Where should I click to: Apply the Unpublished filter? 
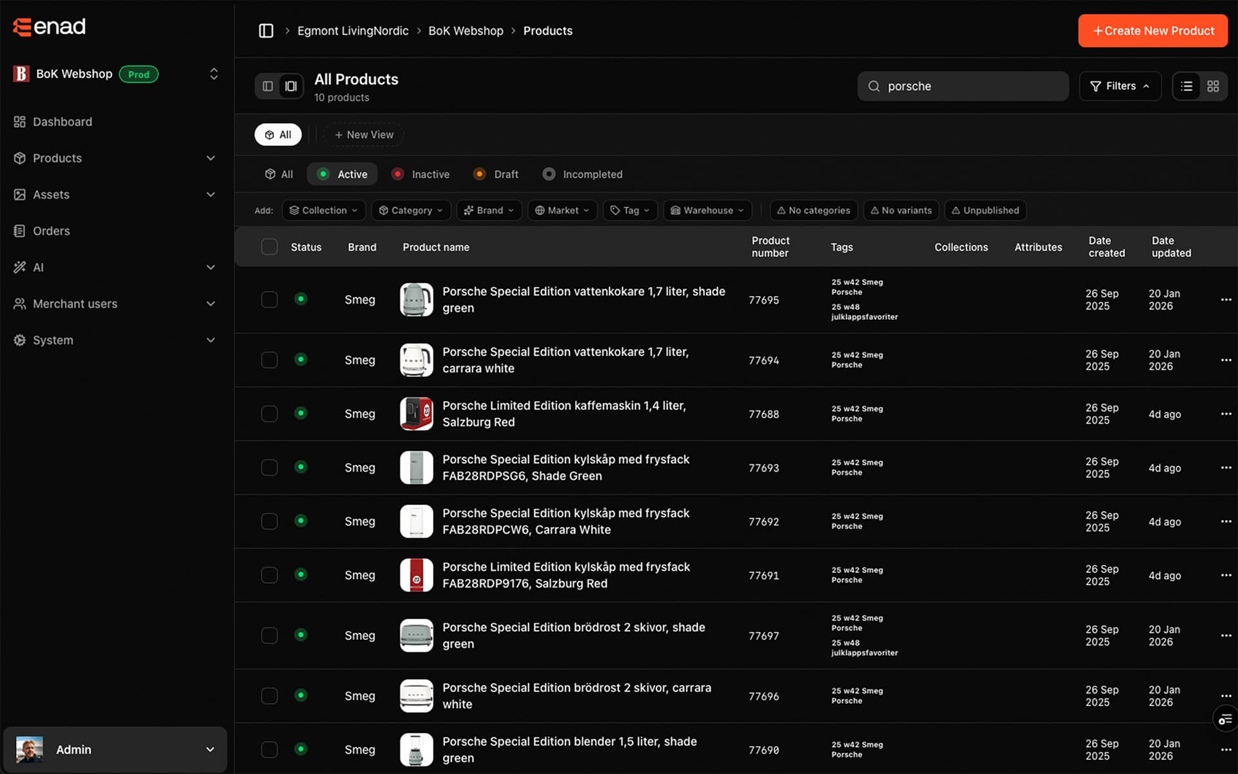[985, 210]
